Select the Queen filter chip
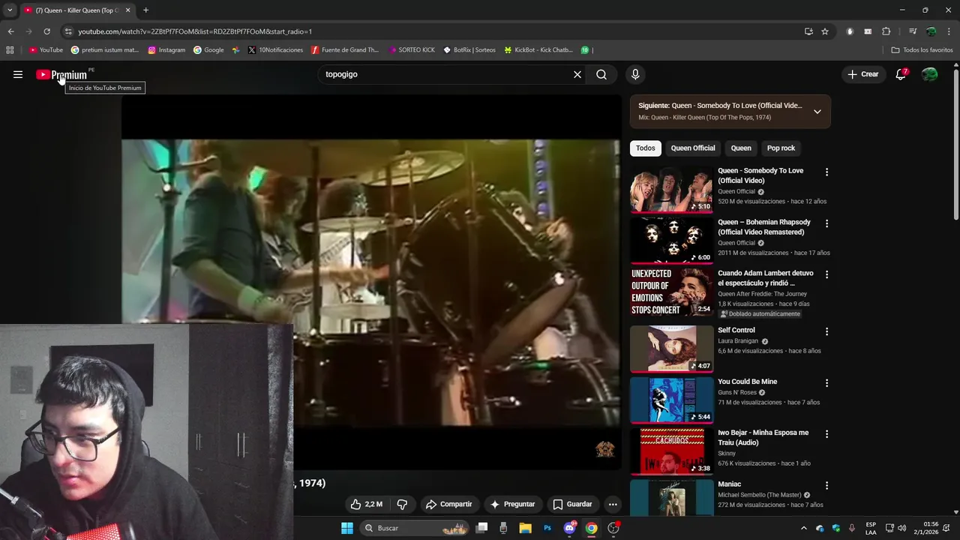This screenshot has width=960, height=540. [x=741, y=148]
